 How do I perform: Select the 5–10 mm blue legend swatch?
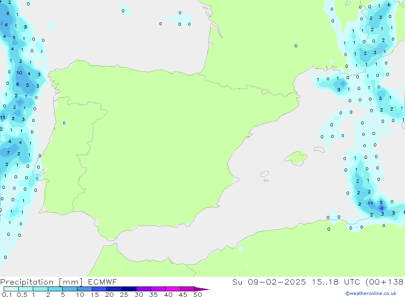[70, 289]
